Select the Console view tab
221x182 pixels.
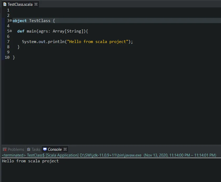55,149
